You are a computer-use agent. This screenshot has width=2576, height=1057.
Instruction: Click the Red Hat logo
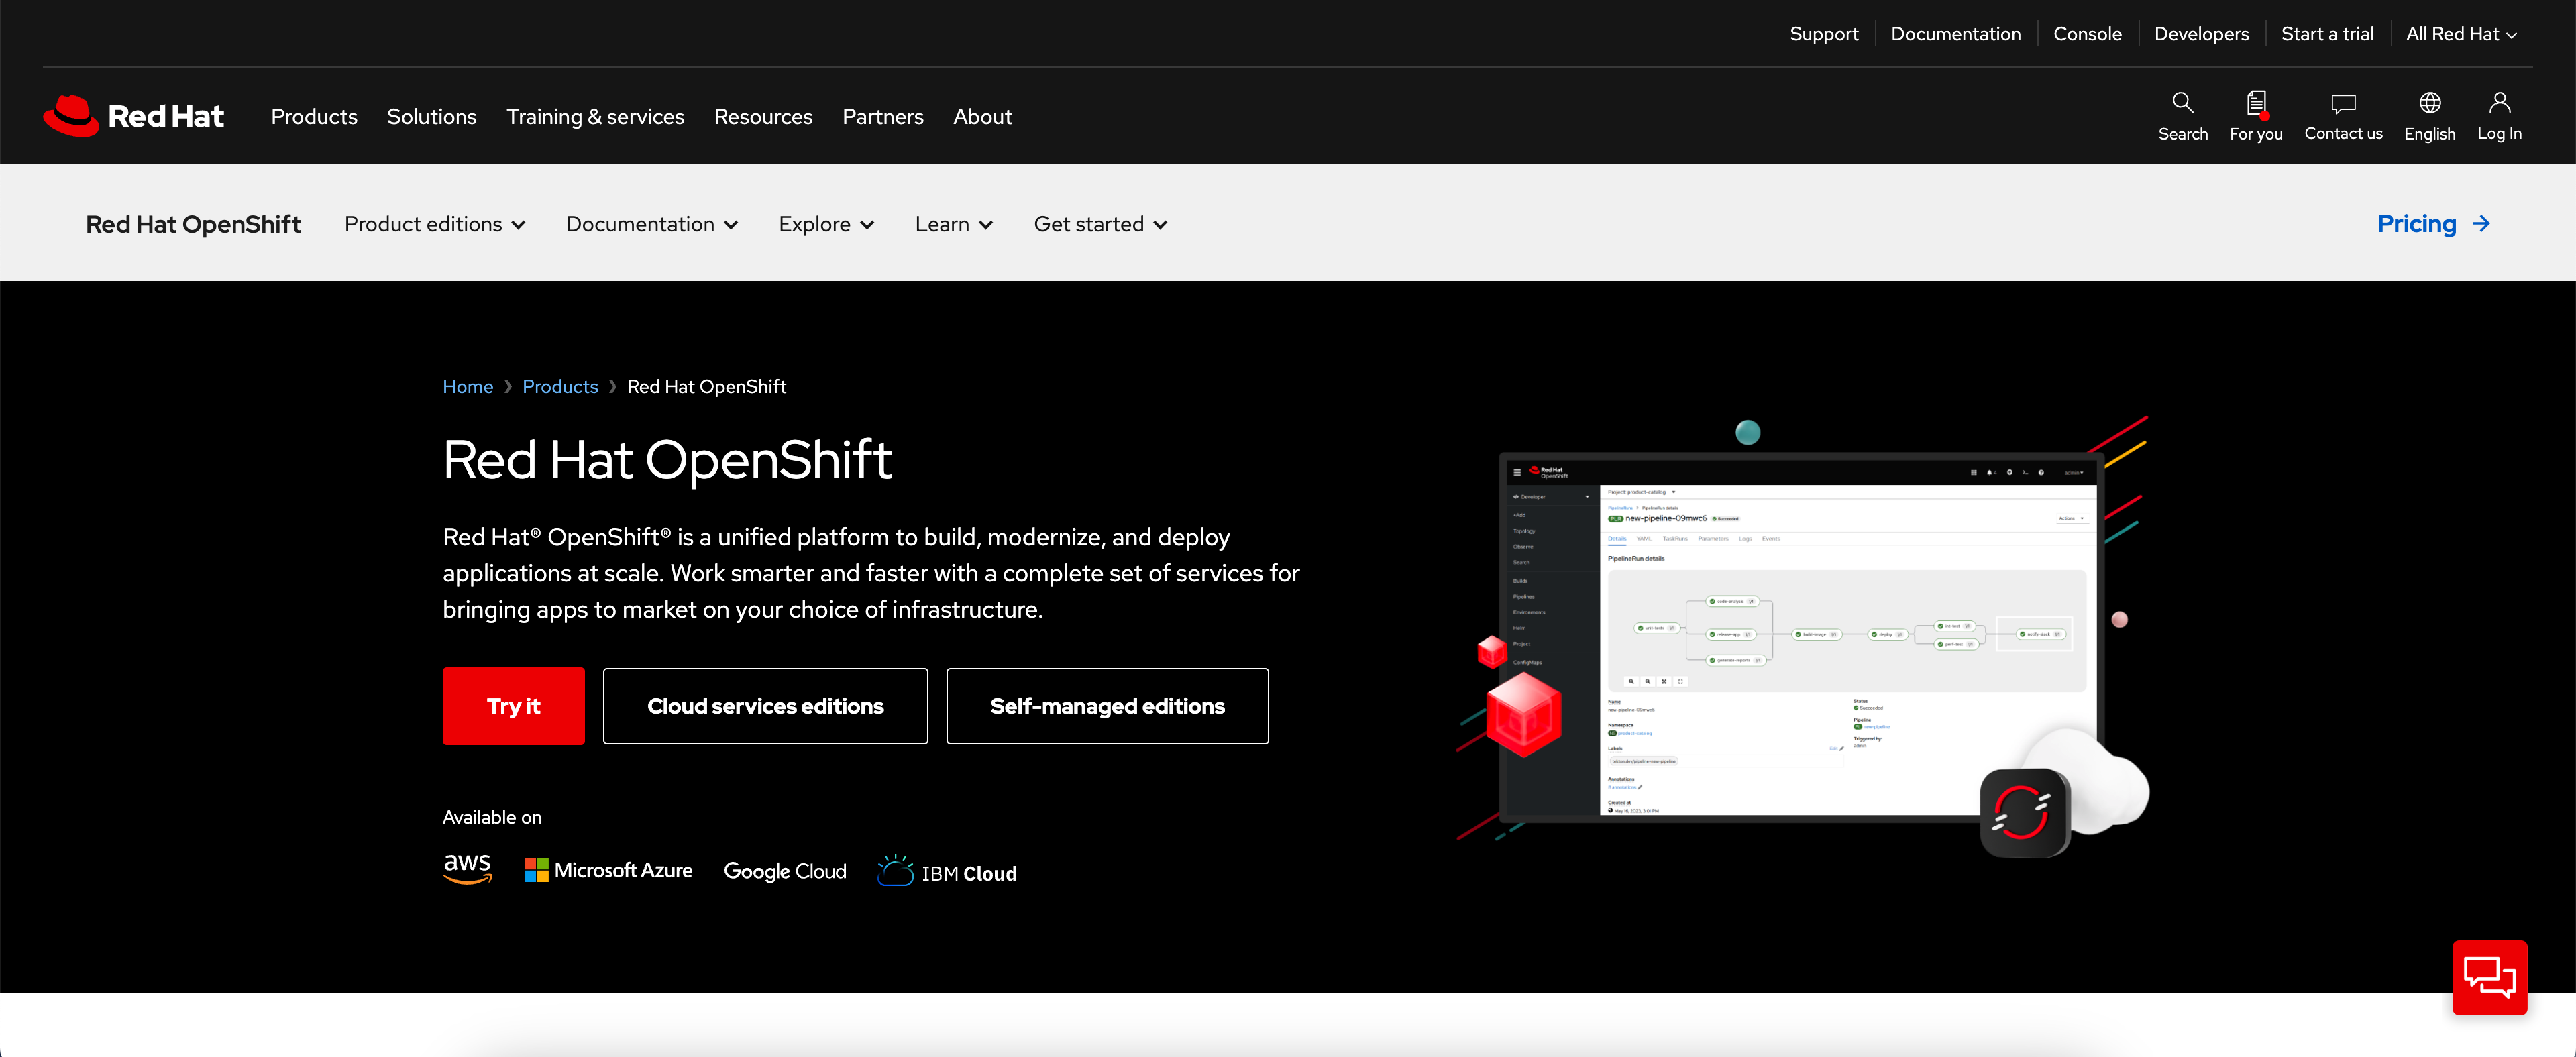coord(133,116)
